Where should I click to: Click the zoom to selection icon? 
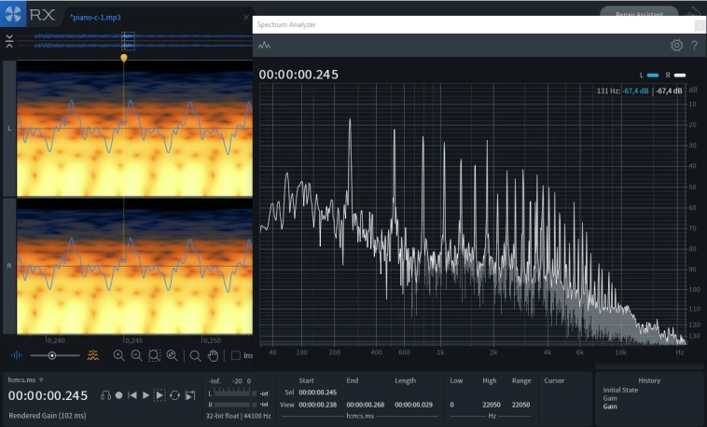click(154, 355)
